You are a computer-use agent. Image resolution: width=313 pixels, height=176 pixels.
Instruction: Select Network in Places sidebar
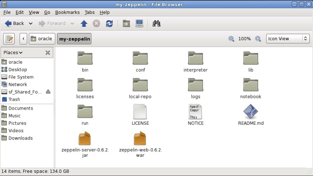[27, 84]
